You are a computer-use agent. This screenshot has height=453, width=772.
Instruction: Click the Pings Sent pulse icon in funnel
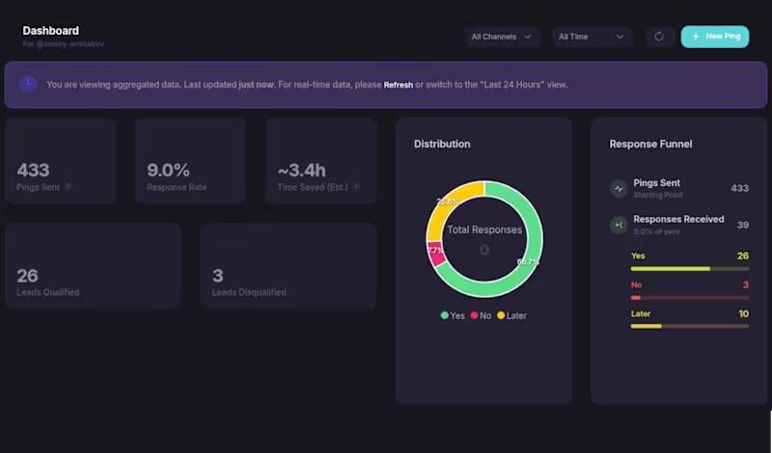[619, 188]
